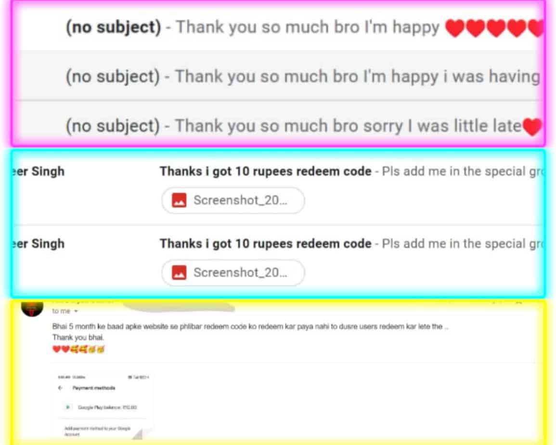Click the image icon in first Screenshot_20 attachment

[x=179, y=200]
